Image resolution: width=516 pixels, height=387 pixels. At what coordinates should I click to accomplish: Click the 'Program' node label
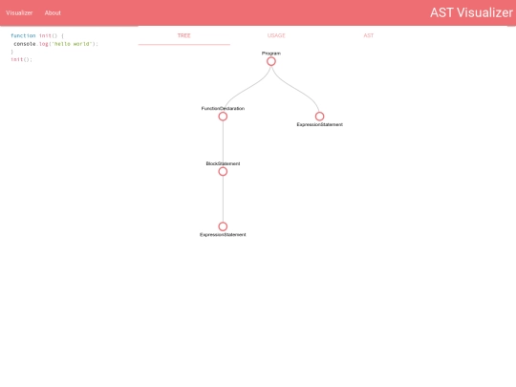tap(271, 53)
